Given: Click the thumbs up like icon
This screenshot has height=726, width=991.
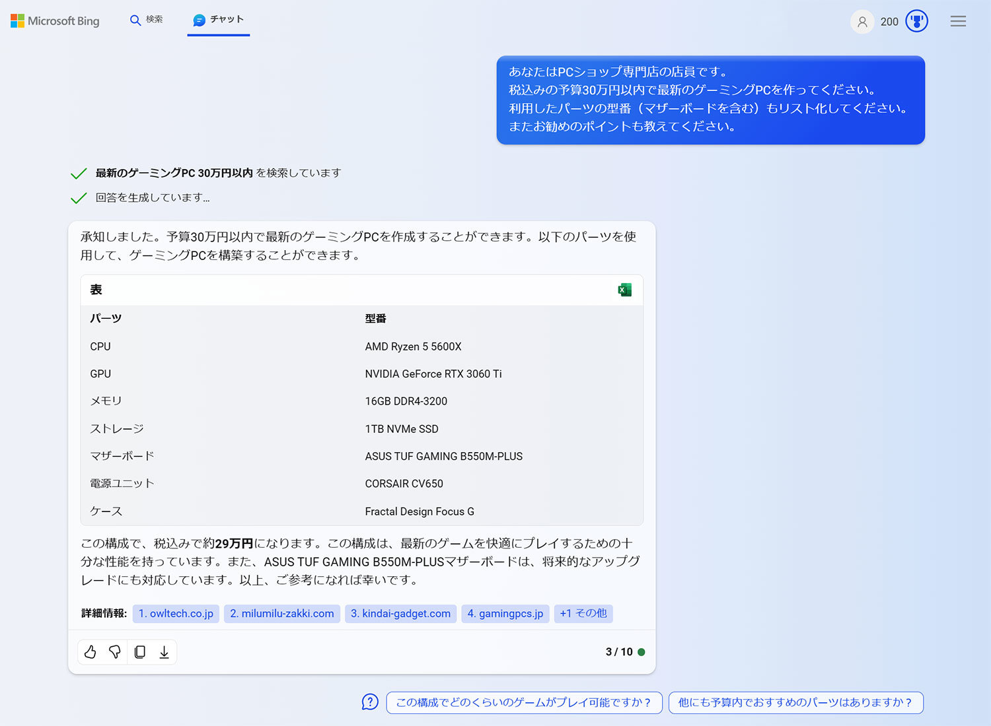Looking at the screenshot, I should (x=91, y=652).
